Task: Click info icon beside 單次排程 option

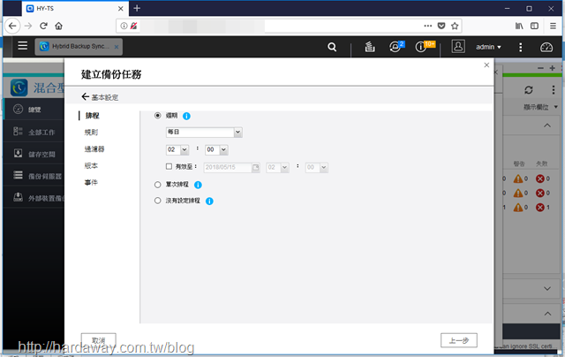Action: 198,185
